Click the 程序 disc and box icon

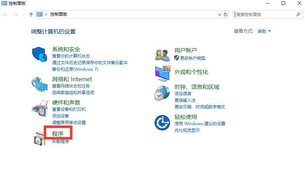[x=40, y=138]
